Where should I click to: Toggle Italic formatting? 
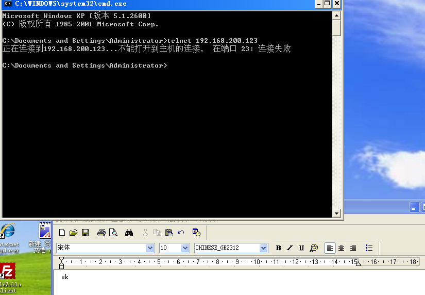click(290, 248)
